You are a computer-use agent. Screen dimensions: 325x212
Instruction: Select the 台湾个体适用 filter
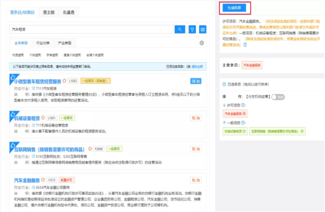click(x=95, y=55)
